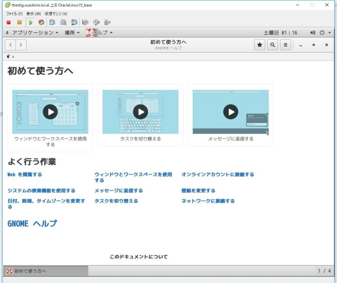Click the lifebuoy icon in bottom taskbar
The height and width of the screenshot is (283, 337).
(x=9, y=271)
